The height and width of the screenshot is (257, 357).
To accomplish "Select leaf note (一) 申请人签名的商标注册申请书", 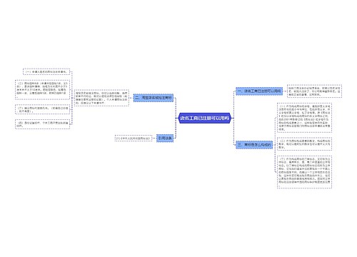I will [x=46, y=71].
